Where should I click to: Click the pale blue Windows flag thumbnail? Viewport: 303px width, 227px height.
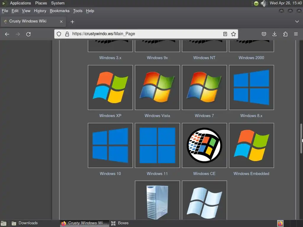(204, 200)
